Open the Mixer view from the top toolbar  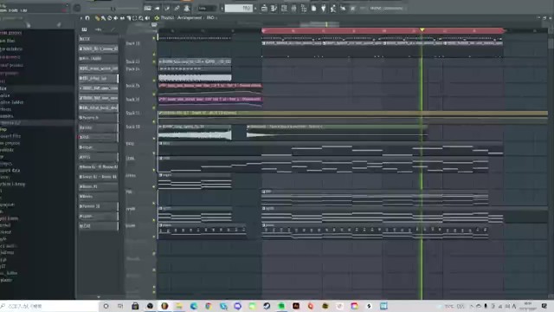(x=293, y=8)
